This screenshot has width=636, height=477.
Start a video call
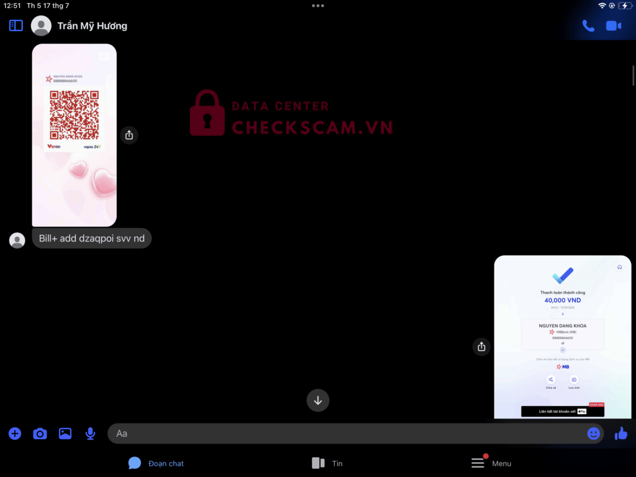pyautogui.click(x=613, y=26)
